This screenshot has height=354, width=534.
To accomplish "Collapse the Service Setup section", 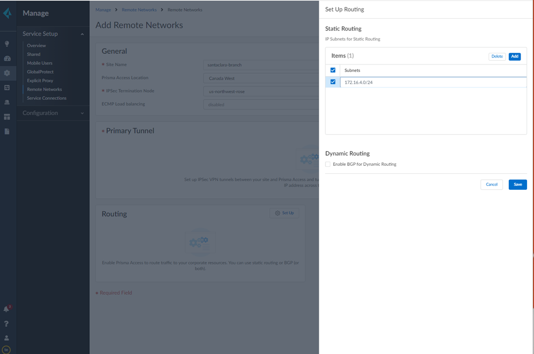I will (x=82, y=34).
